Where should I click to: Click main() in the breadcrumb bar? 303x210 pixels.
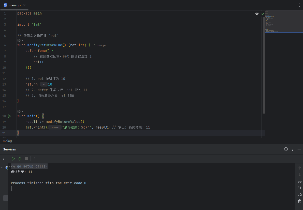(7, 141)
